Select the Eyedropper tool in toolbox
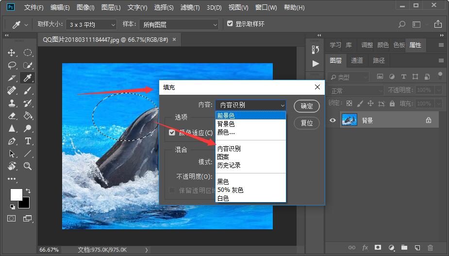 (x=28, y=78)
